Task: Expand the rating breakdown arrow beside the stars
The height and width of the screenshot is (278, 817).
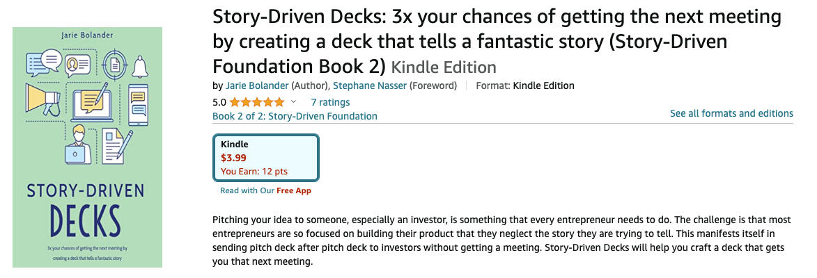Action: coord(293,102)
